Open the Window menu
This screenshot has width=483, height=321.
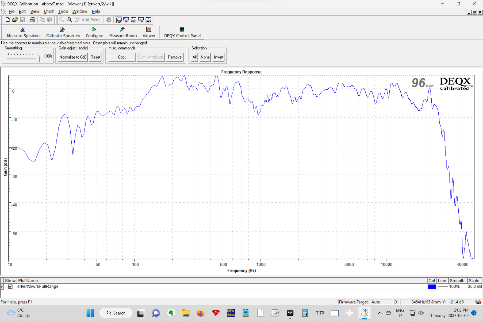pyautogui.click(x=80, y=11)
